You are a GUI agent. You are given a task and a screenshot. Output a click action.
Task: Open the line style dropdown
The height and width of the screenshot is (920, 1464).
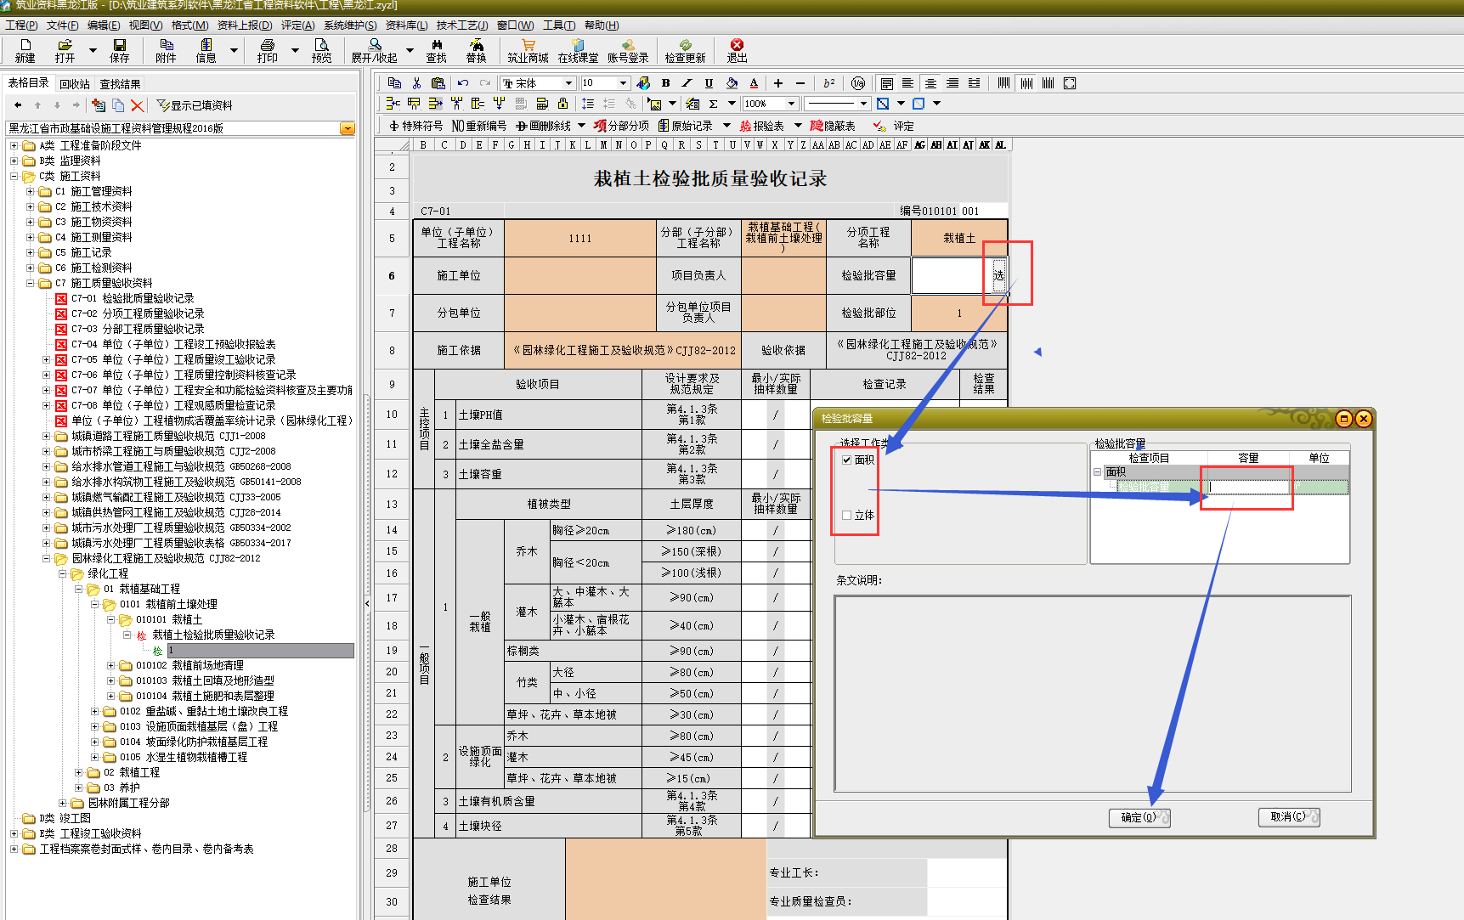863,104
